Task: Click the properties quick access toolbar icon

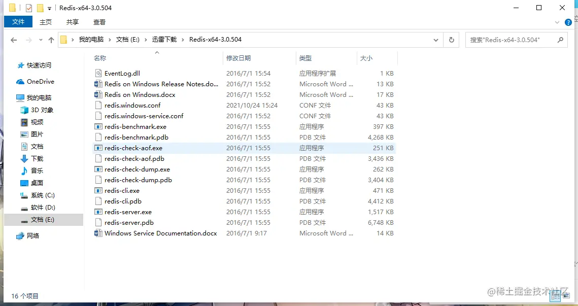Action: point(29,8)
